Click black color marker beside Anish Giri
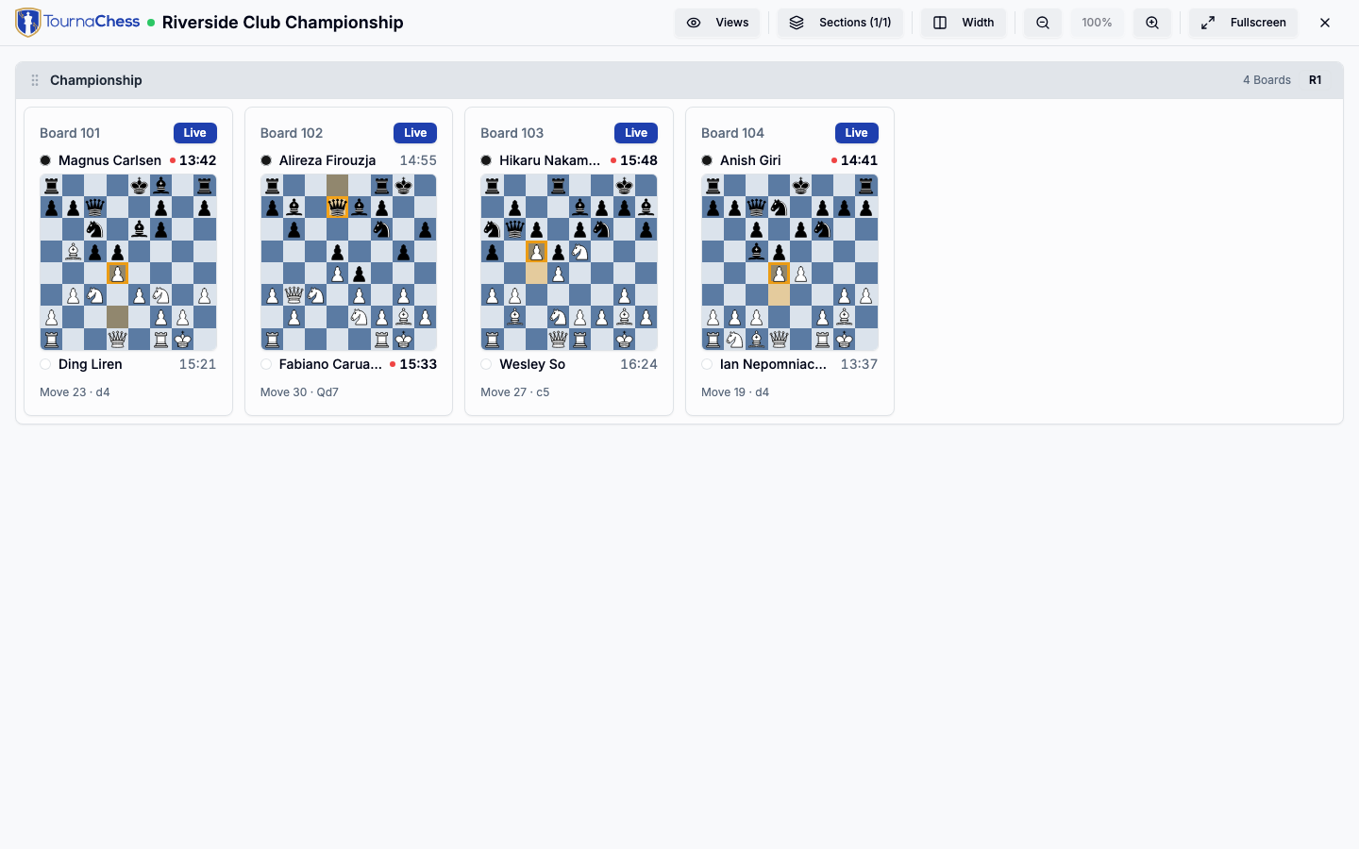Viewport: 1359px width, 849px height. point(707,160)
